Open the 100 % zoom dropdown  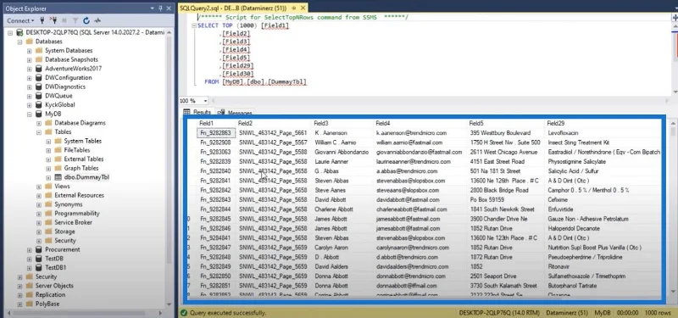[205, 101]
